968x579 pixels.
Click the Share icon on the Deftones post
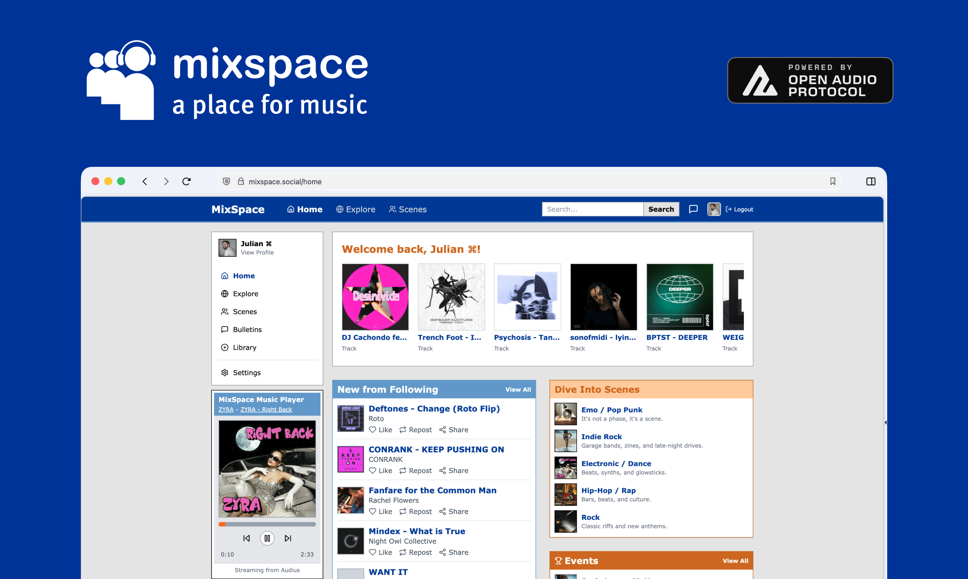coord(454,430)
